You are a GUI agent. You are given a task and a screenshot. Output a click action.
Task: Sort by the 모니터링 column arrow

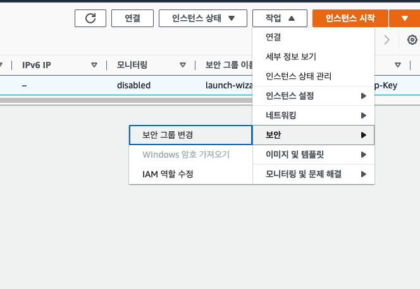(183, 65)
